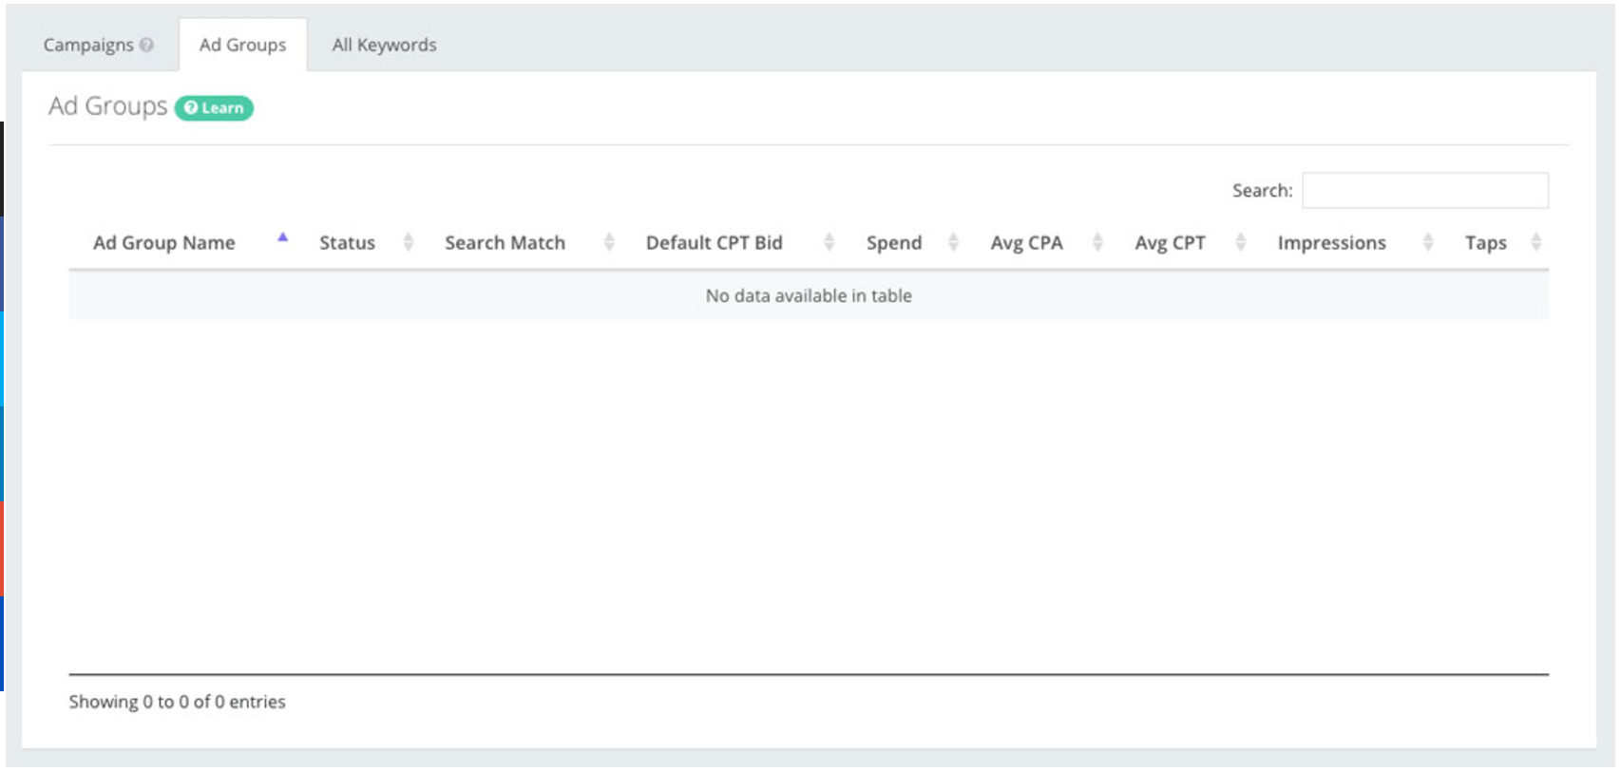Image resolution: width=1621 pixels, height=771 pixels.
Task: Click the sort arrows next to Status
Action: [408, 243]
